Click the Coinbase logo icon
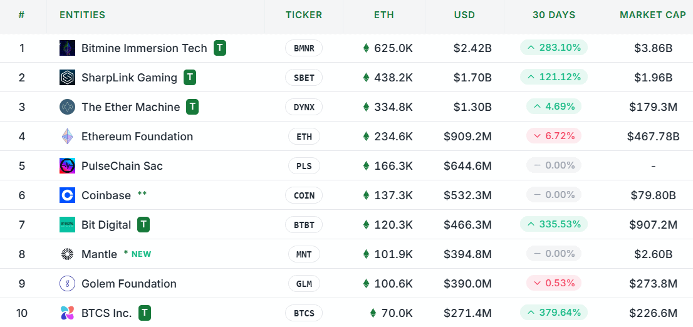The image size is (693, 327). click(x=67, y=195)
